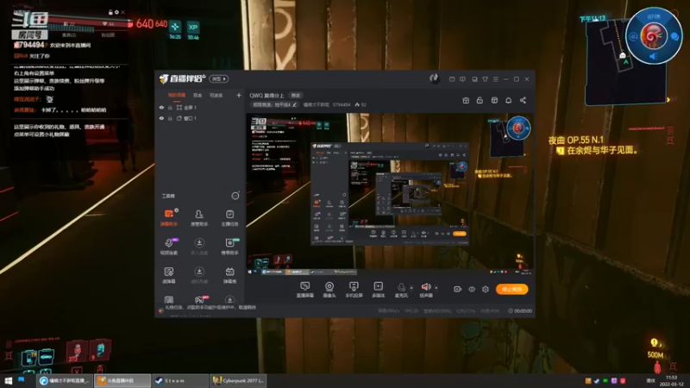Mute the microphone in bottom toolbar
The width and height of the screenshot is (690, 388).
pos(401,290)
